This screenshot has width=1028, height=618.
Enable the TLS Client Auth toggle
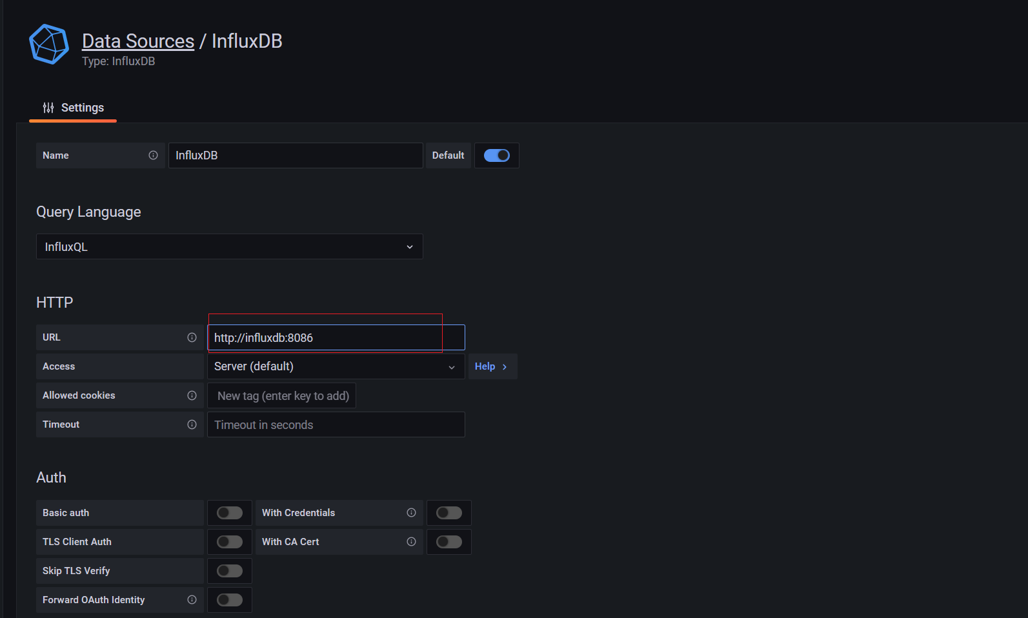pos(230,542)
